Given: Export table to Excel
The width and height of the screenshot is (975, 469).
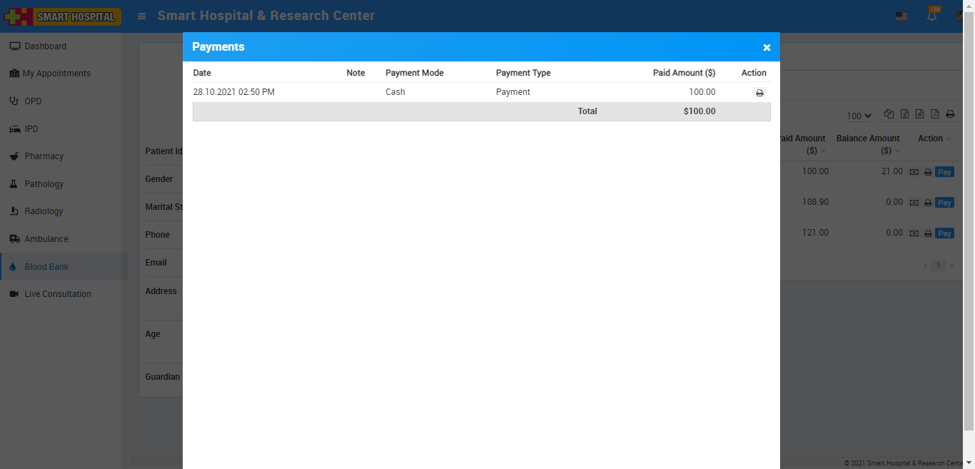Looking at the screenshot, I should pos(904,114).
